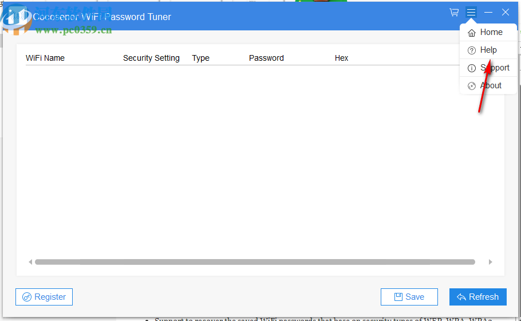Click the Security Setting column header
The width and height of the screenshot is (521, 321).
click(151, 58)
